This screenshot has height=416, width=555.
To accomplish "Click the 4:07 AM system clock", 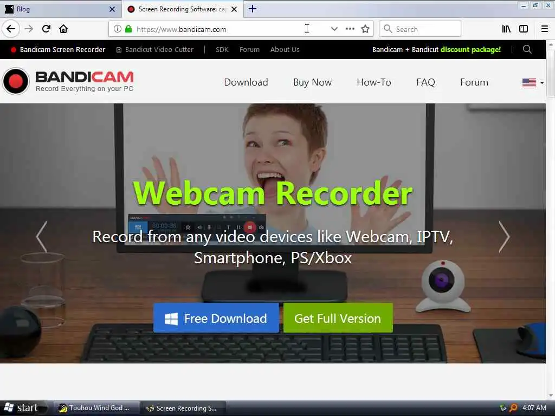I will [534, 408].
